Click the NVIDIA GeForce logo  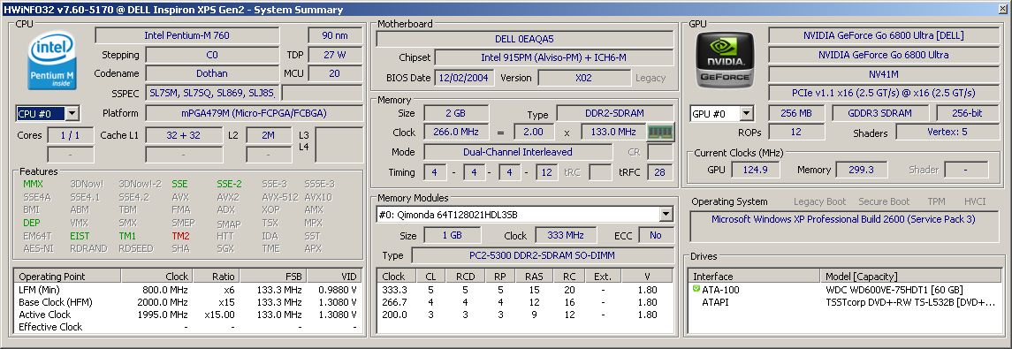point(725,60)
